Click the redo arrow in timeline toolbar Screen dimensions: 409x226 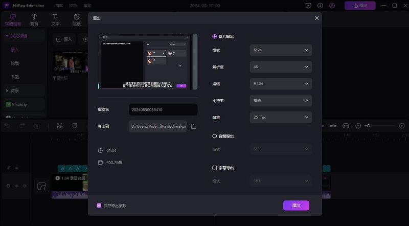22,126
